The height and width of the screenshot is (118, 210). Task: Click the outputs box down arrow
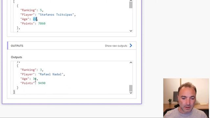click(131, 93)
